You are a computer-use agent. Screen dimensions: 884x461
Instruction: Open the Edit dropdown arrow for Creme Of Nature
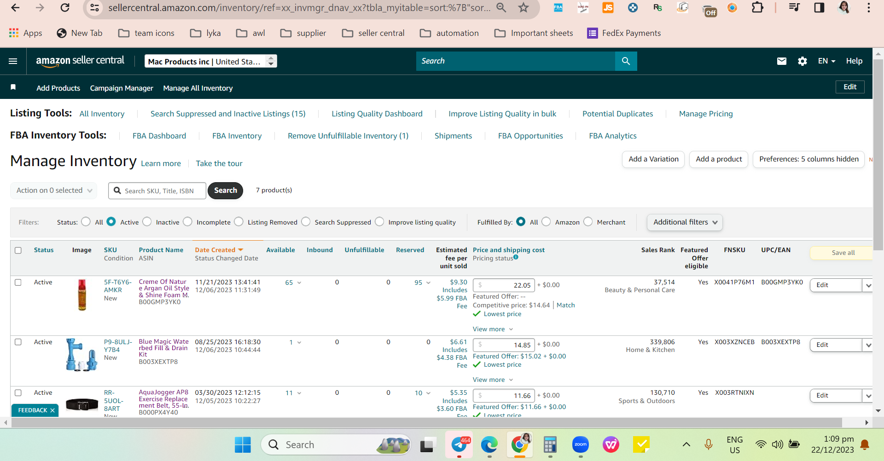(x=868, y=285)
